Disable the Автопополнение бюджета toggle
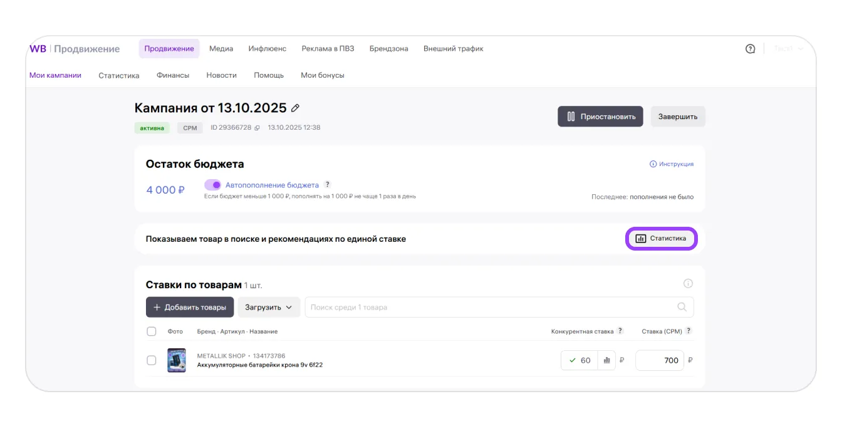The width and height of the screenshot is (842, 426). click(213, 185)
